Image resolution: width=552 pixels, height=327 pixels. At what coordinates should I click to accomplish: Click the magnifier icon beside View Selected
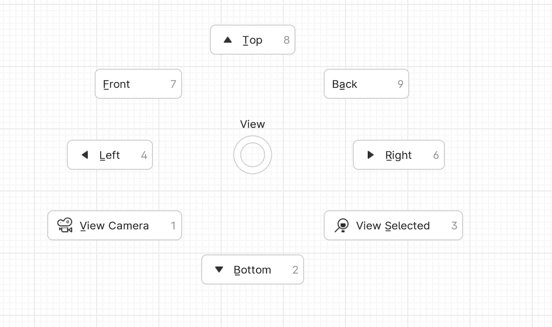(x=341, y=225)
